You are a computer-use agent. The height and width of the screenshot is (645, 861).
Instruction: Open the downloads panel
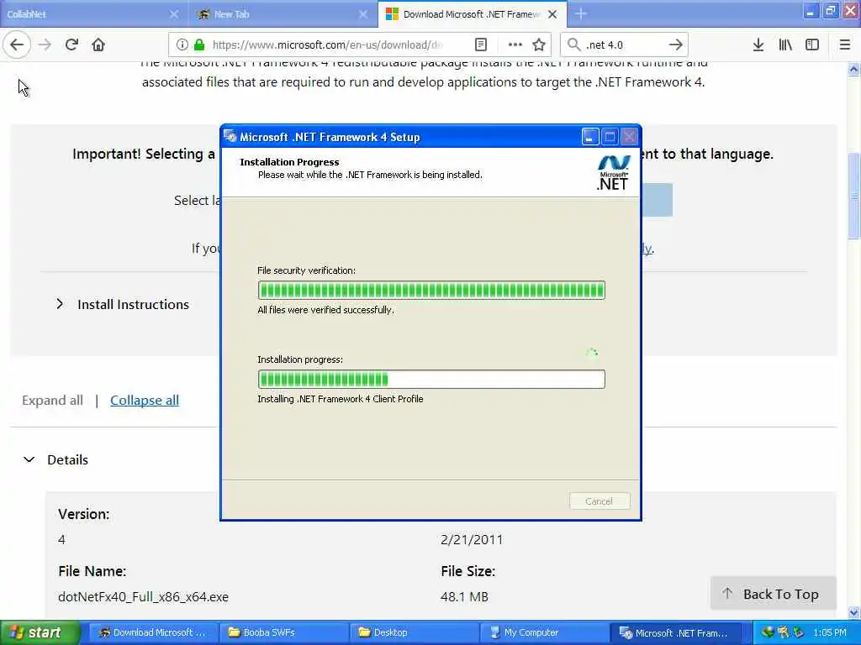click(x=758, y=45)
